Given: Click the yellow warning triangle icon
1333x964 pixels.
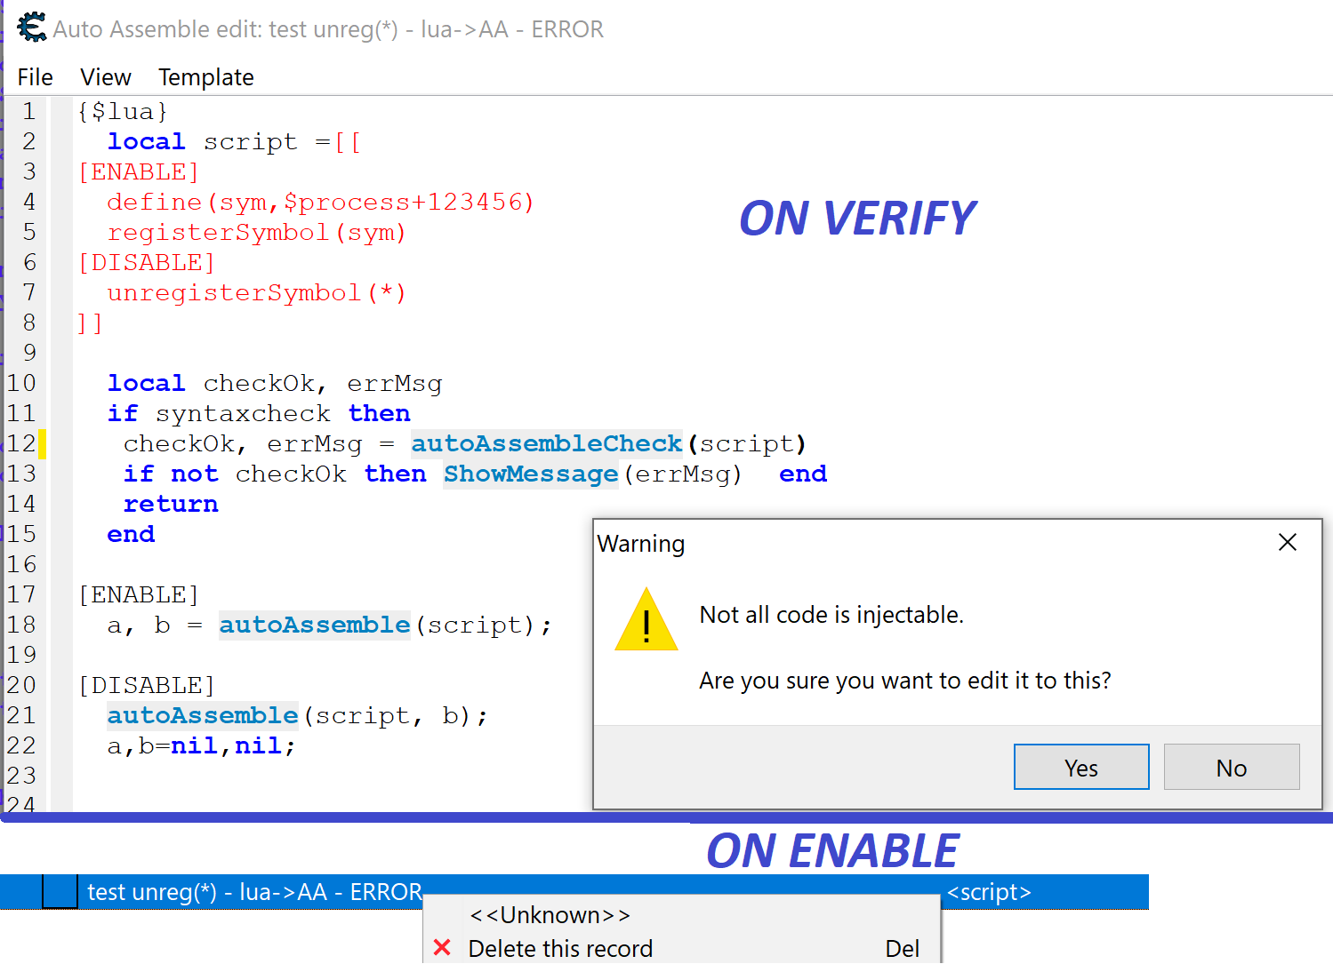Looking at the screenshot, I should pyautogui.click(x=646, y=621).
